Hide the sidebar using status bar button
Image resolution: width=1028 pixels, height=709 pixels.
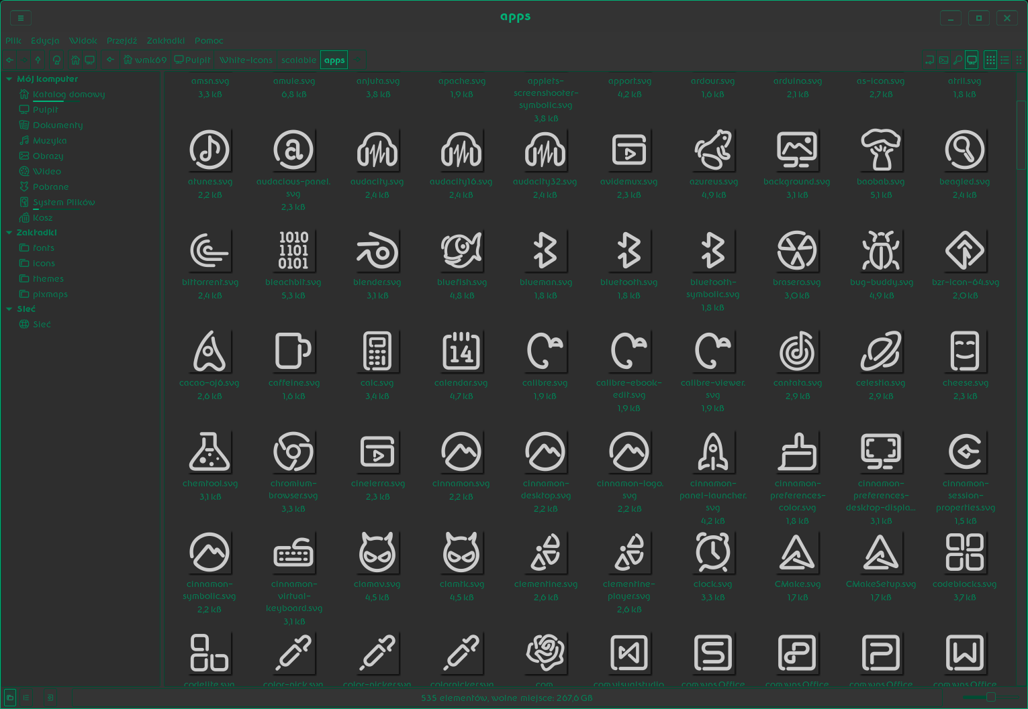pos(50,698)
